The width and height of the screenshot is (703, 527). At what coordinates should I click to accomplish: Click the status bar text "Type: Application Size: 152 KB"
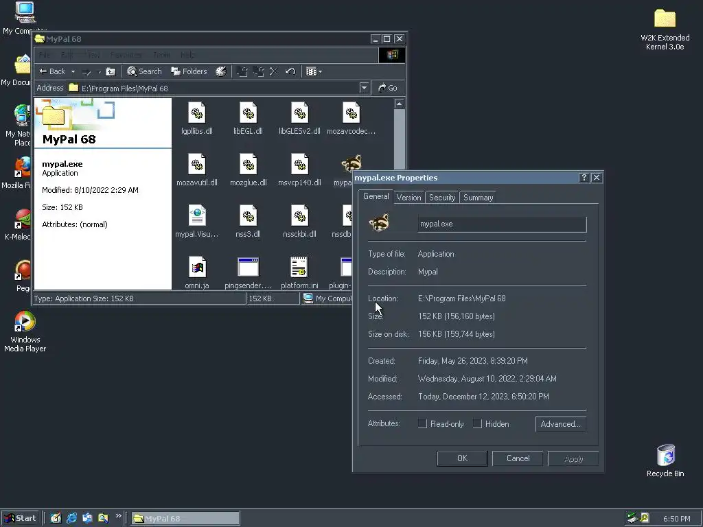[83, 298]
